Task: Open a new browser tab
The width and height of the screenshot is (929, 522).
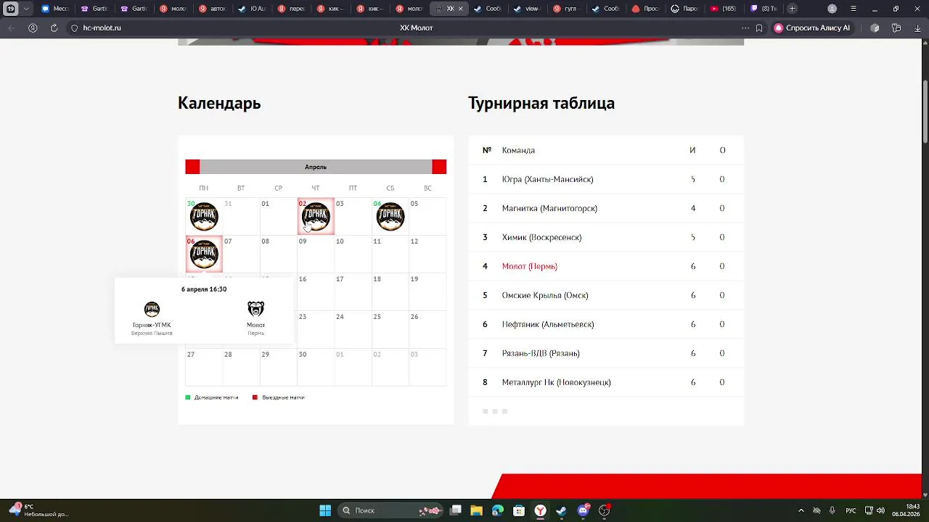Action: point(792,9)
